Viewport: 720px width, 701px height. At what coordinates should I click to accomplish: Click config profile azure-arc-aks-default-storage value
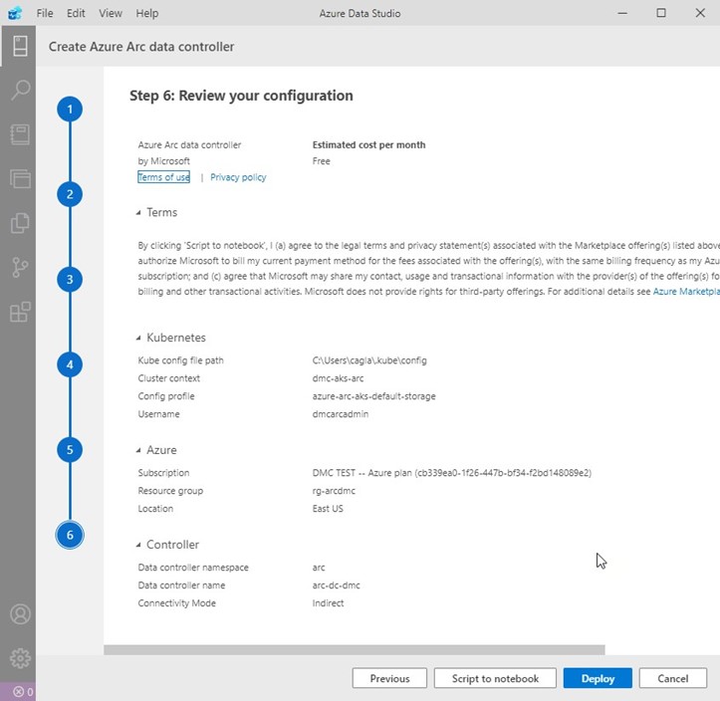click(373, 396)
